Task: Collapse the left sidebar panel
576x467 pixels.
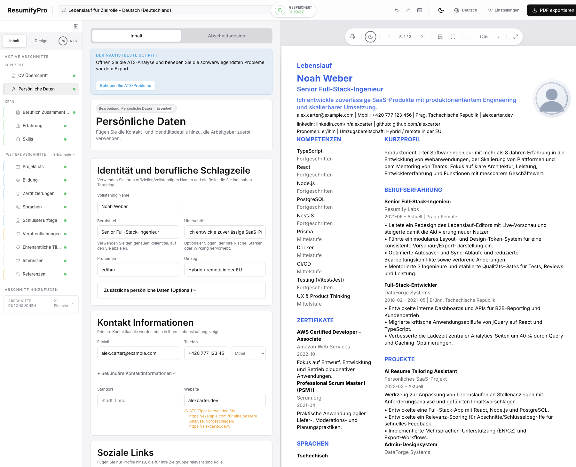Action: click(76, 26)
